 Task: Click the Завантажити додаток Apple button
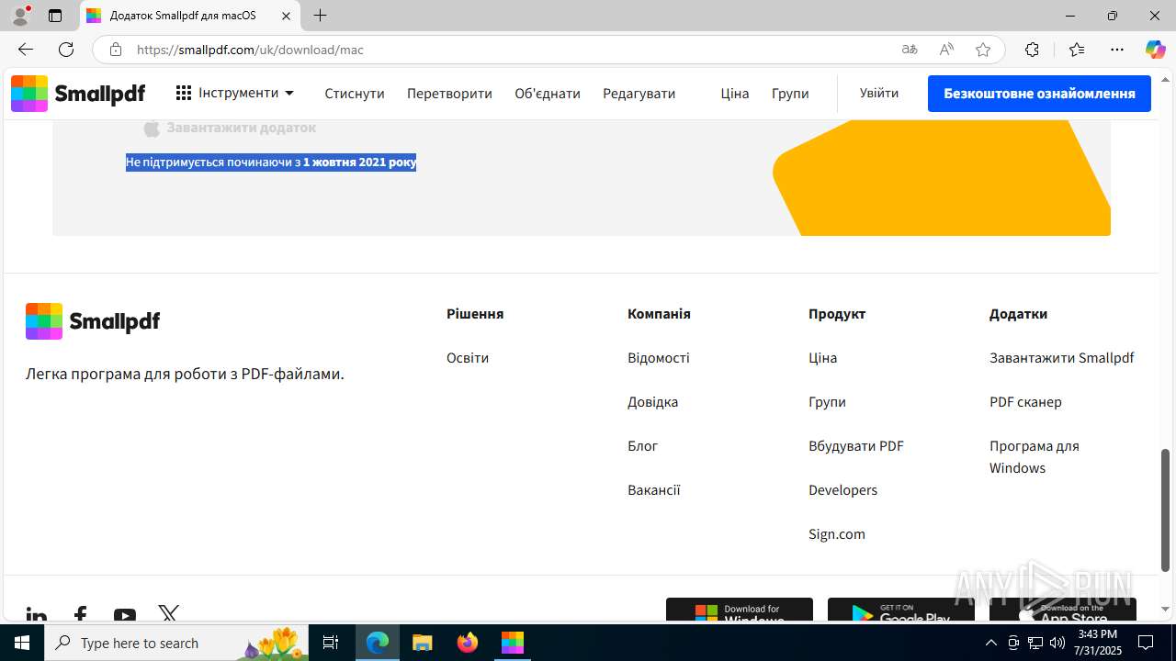click(x=231, y=128)
